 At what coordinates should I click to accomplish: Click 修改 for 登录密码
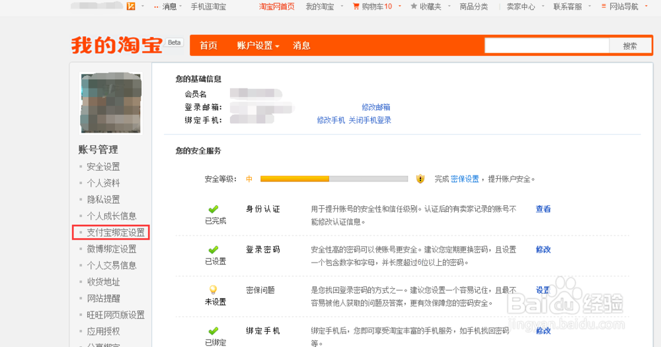click(543, 249)
